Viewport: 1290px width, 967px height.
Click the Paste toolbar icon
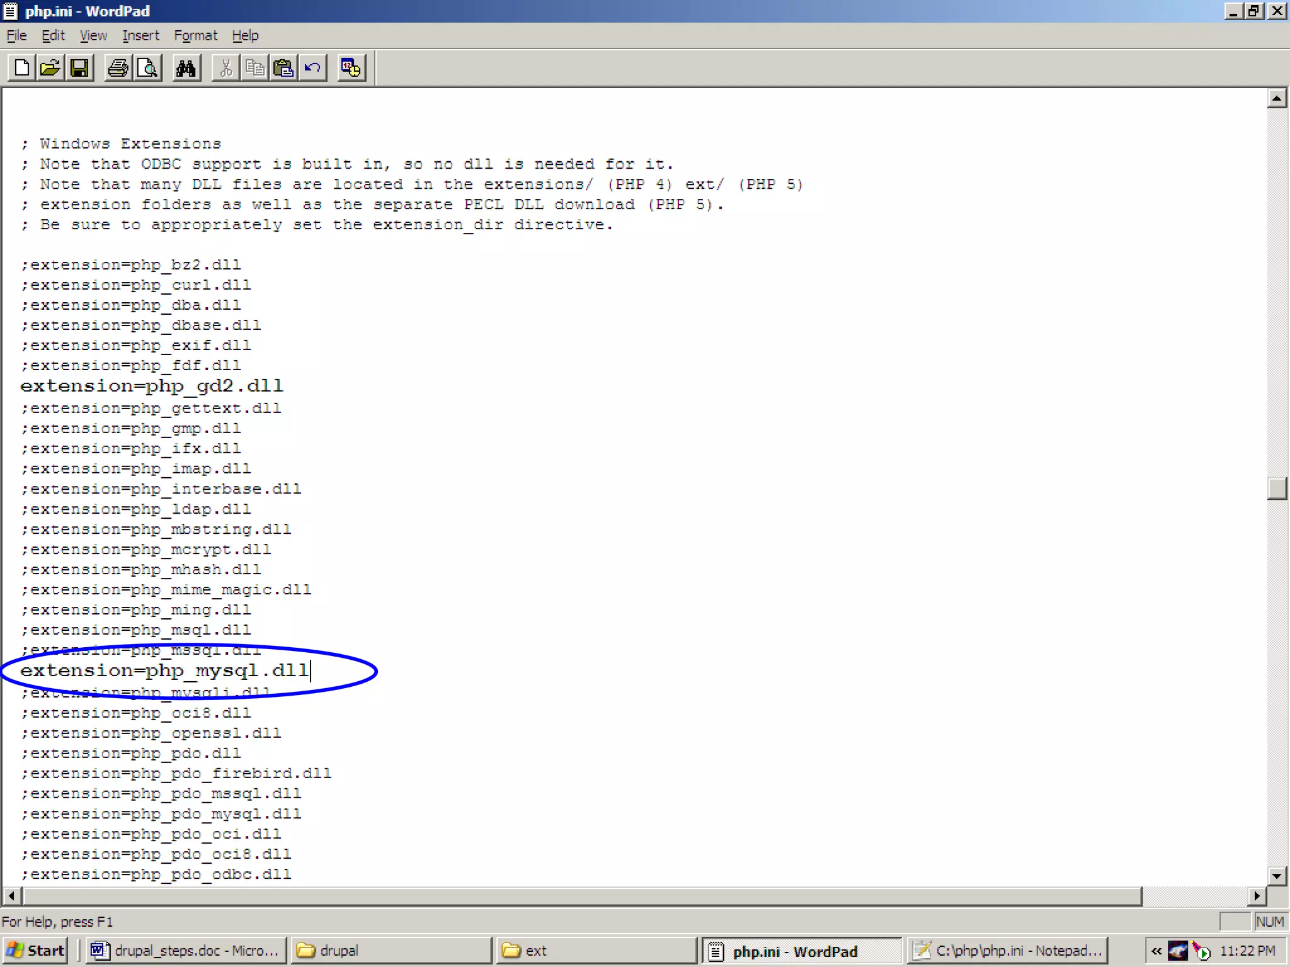tap(283, 68)
